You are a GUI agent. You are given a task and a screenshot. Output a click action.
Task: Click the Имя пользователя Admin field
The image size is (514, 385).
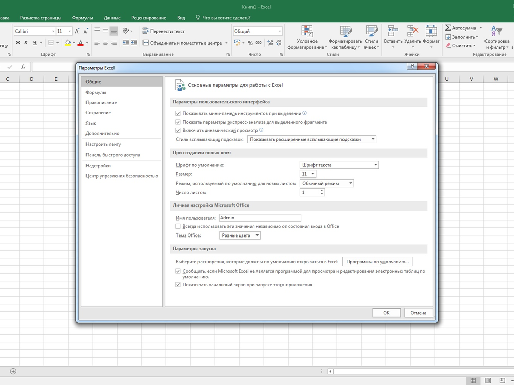pyautogui.click(x=260, y=218)
